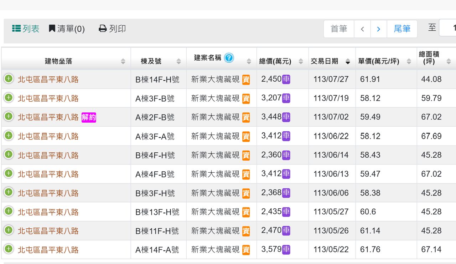This screenshot has width=456, height=264.
Task: Expand the A棟14F-A號 row details
Action: pyautogui.click(x=9, y=249)
